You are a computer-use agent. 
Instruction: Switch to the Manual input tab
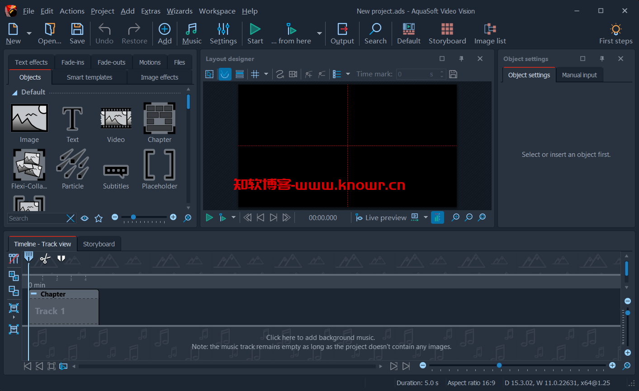[x=579, y=75]
